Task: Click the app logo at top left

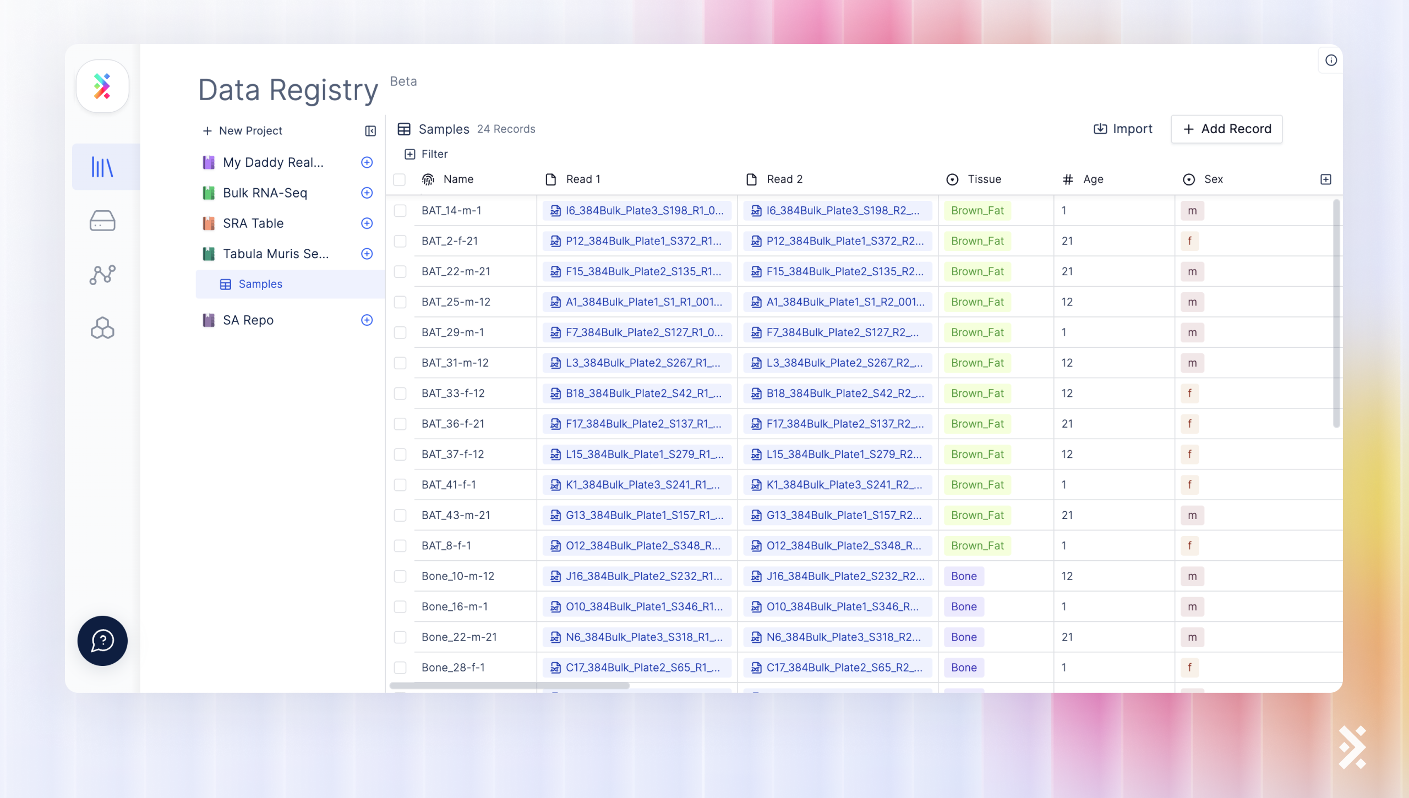Action: [102, 86]
